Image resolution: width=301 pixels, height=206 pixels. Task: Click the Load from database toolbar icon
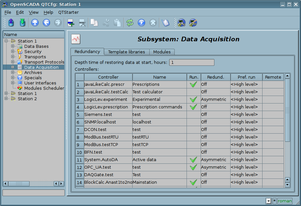click(11, 23)
